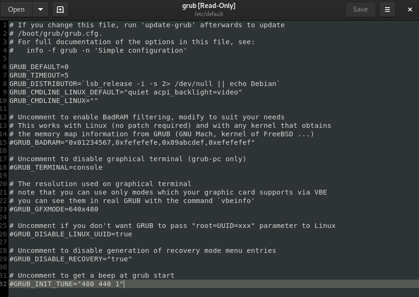This screenshot has width=419, height=297.
Task: Click line number 1 in the gutter
Action: tap(5, 25)
